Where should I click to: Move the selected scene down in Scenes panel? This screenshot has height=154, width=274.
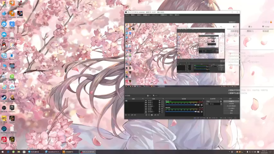click(135, 115)
